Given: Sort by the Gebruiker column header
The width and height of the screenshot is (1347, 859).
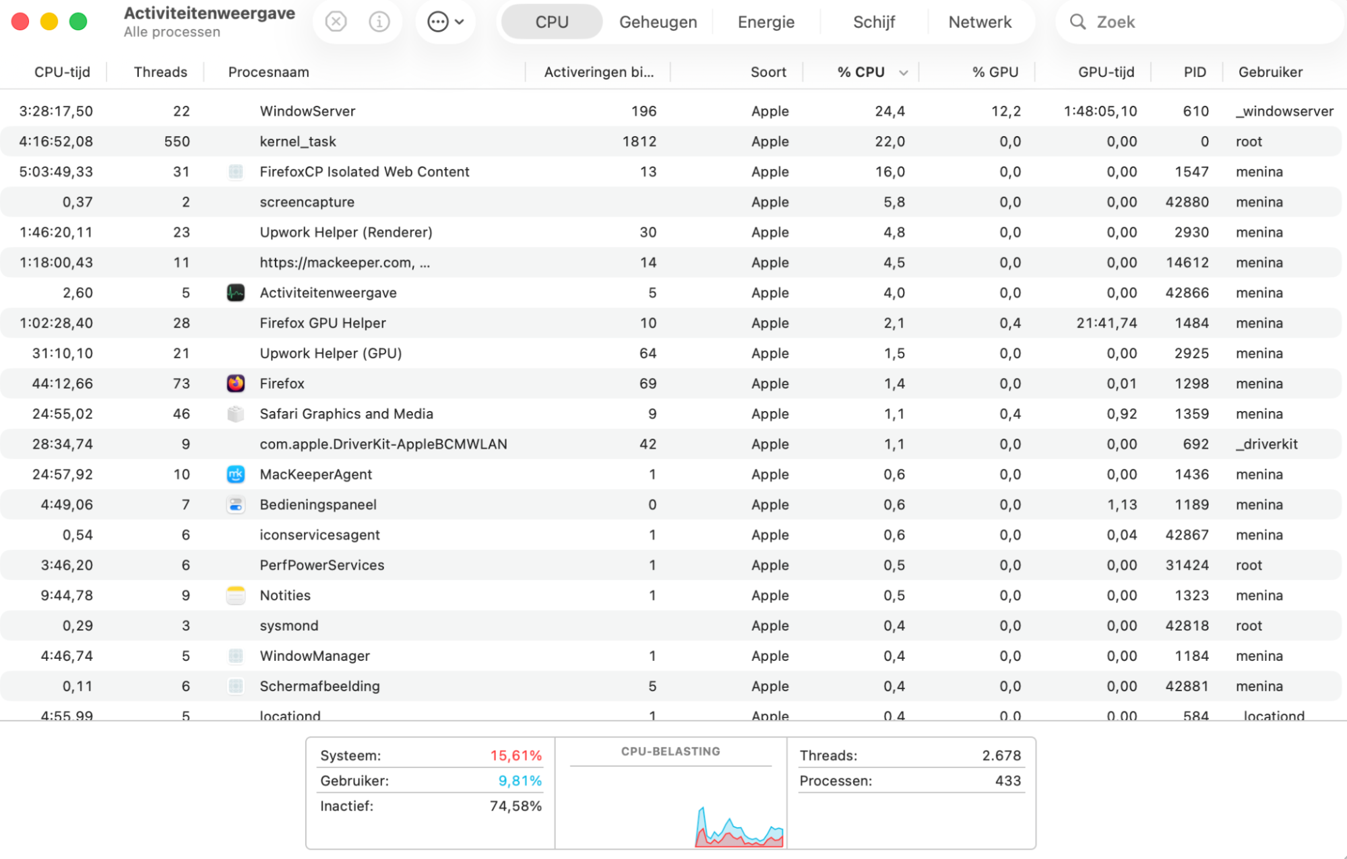Looking at the screenshot, I should [x=1270, y=72].
